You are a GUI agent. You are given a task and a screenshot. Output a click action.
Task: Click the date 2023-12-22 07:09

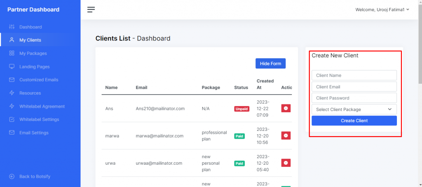click(263, 109)
